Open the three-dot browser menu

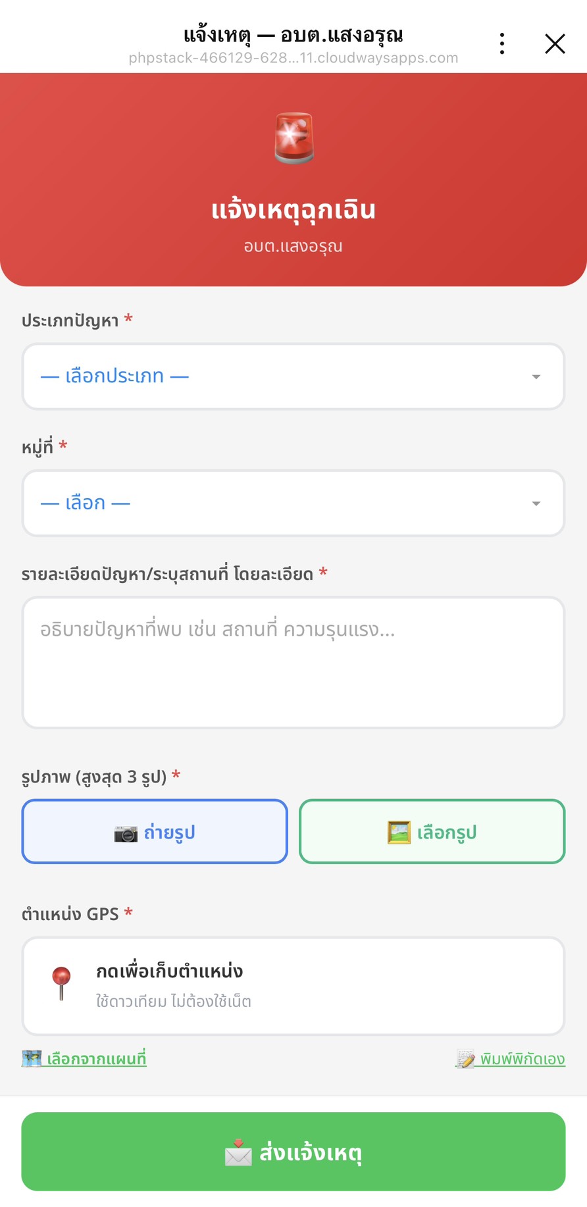pos(502,43)
